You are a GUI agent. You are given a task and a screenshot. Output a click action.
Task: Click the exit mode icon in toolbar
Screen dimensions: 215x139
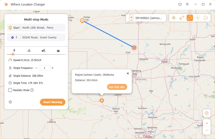click(x=206, y=18)
